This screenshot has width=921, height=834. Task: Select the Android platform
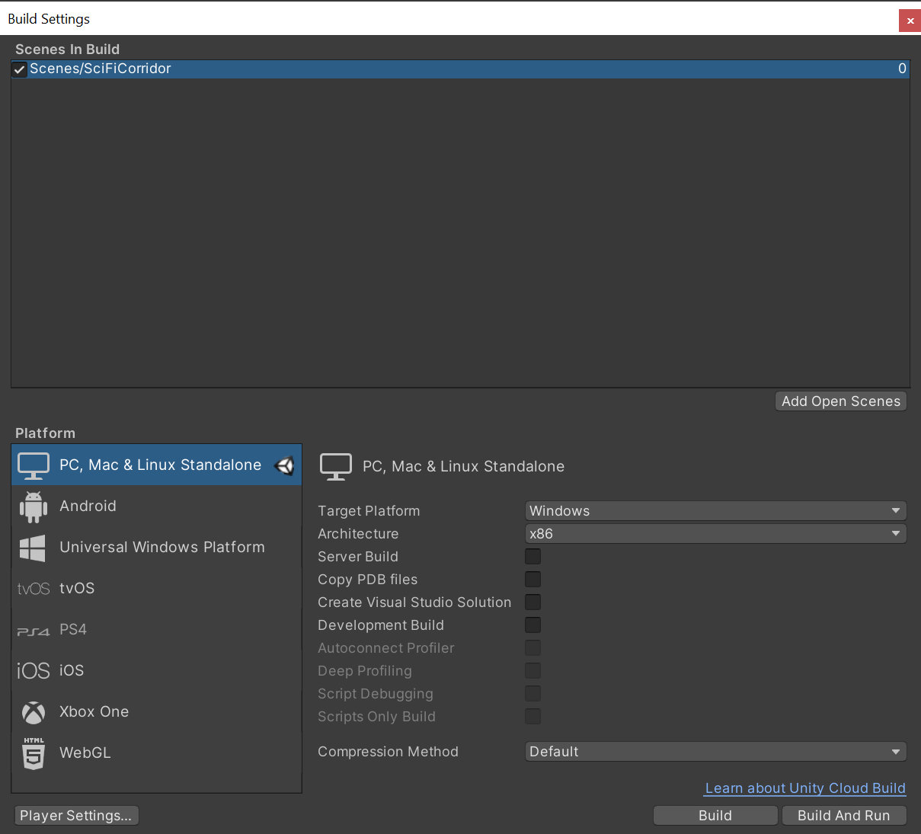[157, 506]
